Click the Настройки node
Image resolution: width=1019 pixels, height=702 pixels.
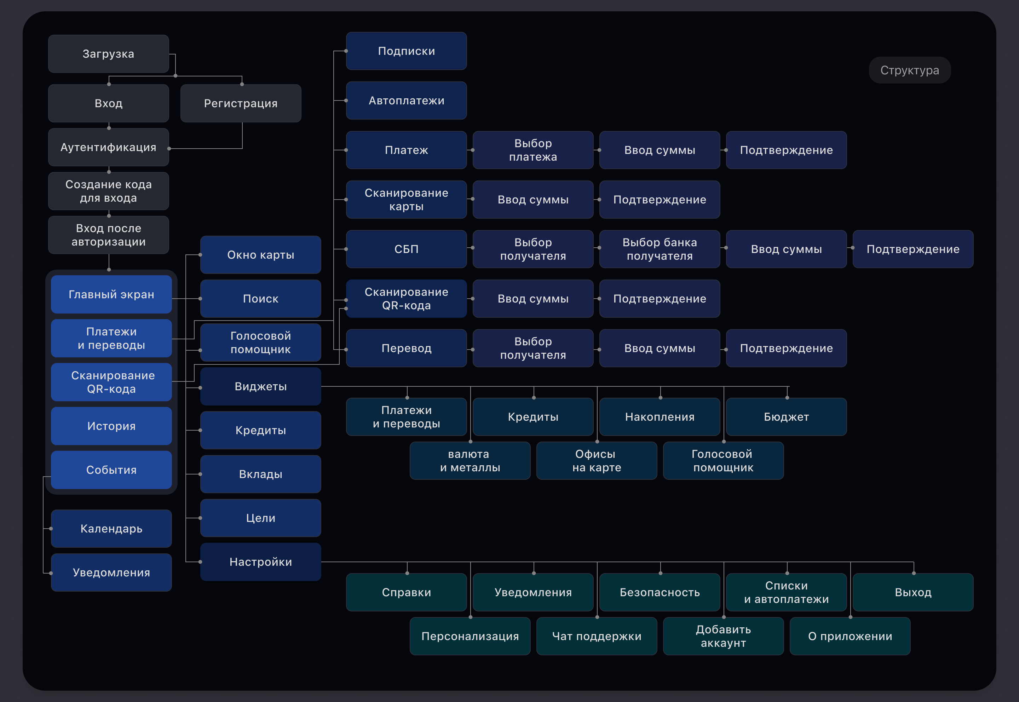coord(260,562)
